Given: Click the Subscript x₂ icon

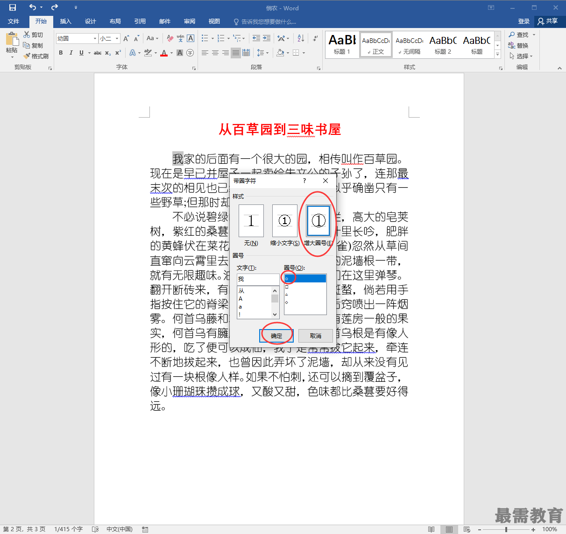Looking at the screenshot, I should [108, 53].
